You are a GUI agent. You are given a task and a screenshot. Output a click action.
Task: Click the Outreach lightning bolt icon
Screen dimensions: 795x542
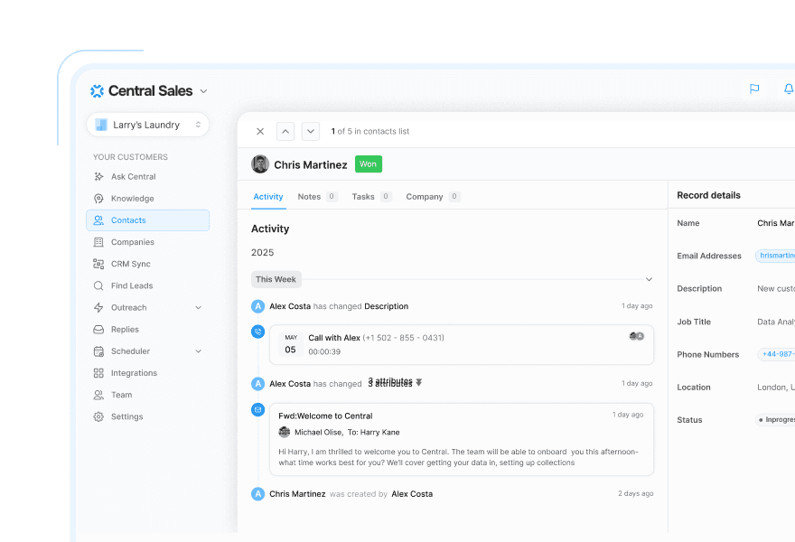(98, 307)
